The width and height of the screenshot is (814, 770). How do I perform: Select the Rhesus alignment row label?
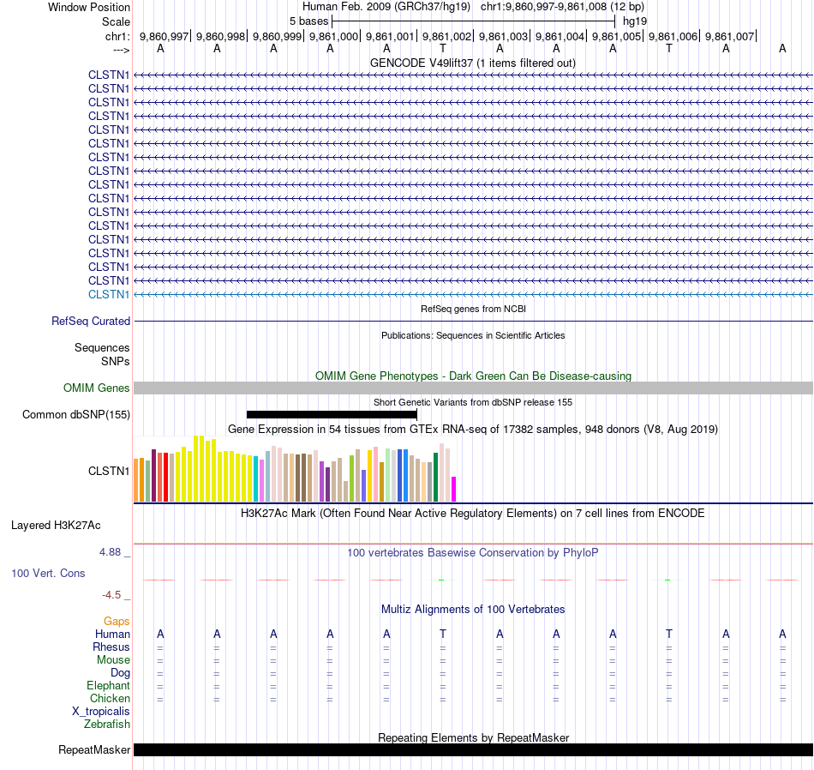(111, 647)
